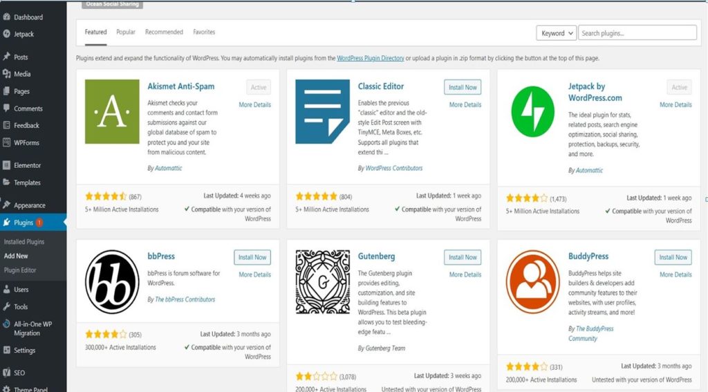This screenshot has height=392, width=708.
Task: View More Details for Akismet Anti-Spam
Action: [x=254, y=104]
